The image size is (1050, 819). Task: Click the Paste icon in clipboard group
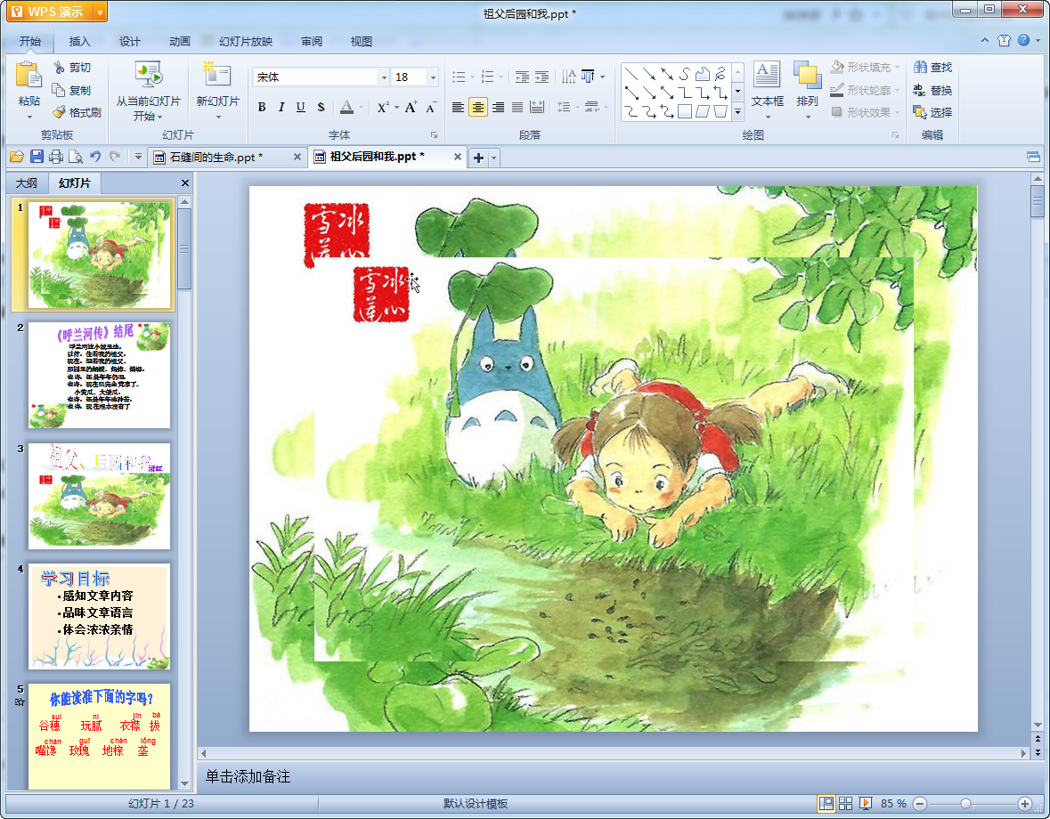pyautogui.click(x=28, y=75)
